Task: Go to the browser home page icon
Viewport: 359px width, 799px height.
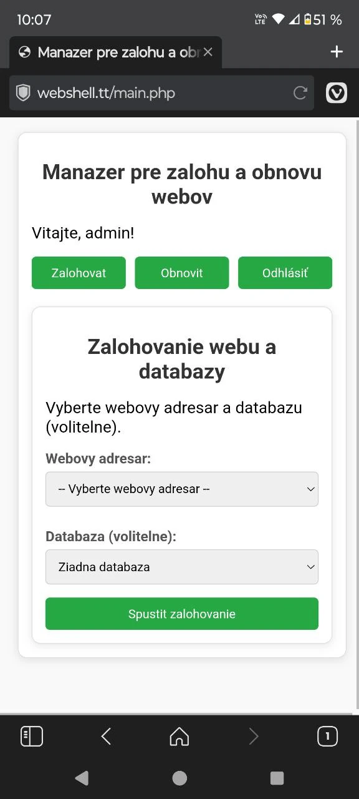Action: coord(179,737)
